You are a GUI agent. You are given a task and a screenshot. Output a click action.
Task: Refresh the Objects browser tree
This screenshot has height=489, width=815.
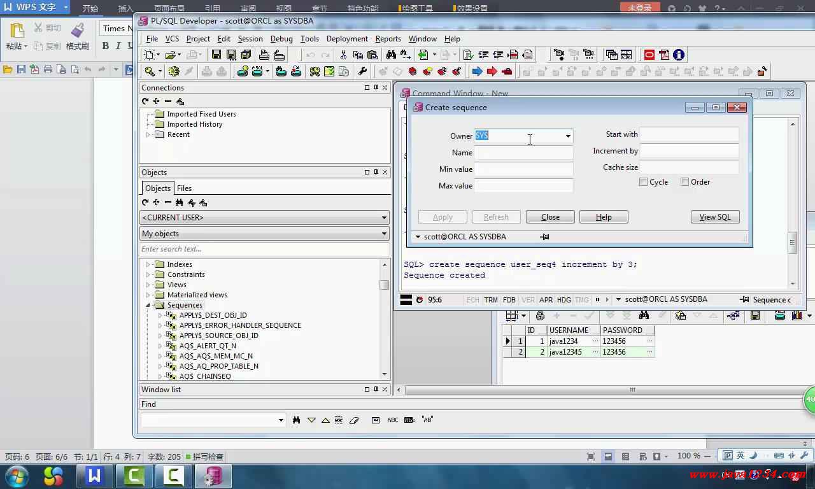point(145,202)
